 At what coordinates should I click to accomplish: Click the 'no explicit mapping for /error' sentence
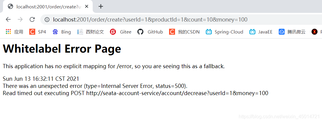114,66
